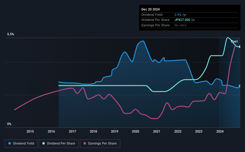The height and width of the screenshot is (152, 245).
Task: Select the 2024 label on the x-axis
Action: [x=220, y=131]
